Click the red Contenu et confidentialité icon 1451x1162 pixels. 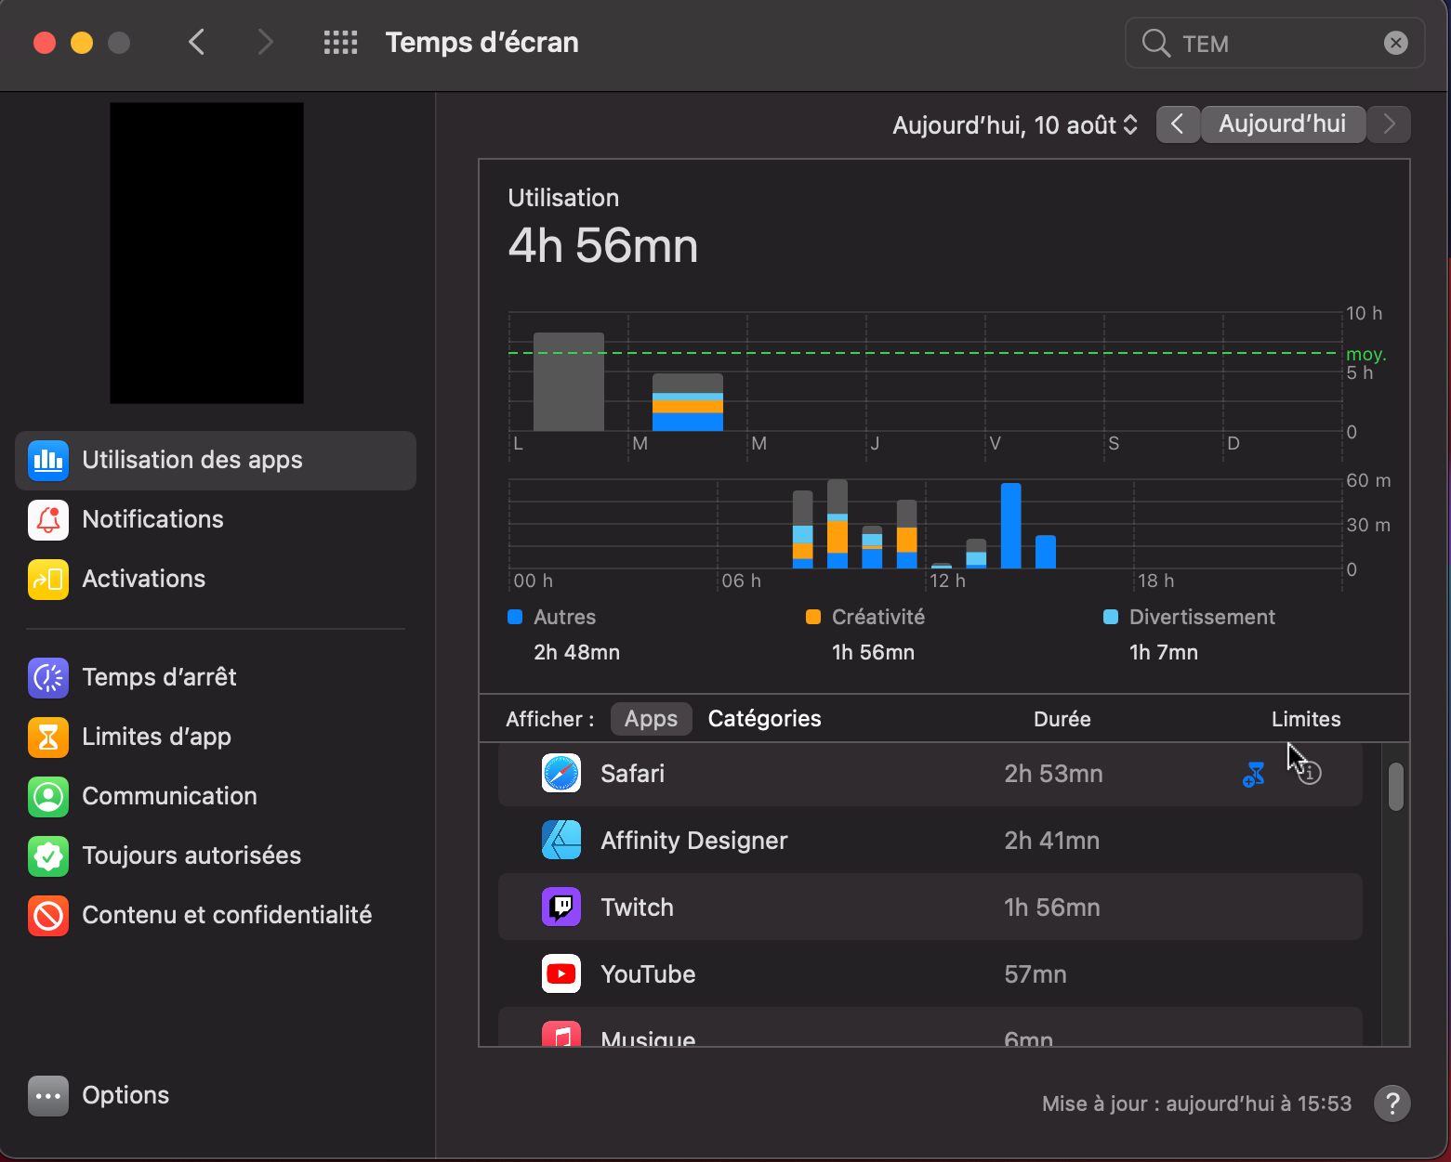(x=48, y=916)
